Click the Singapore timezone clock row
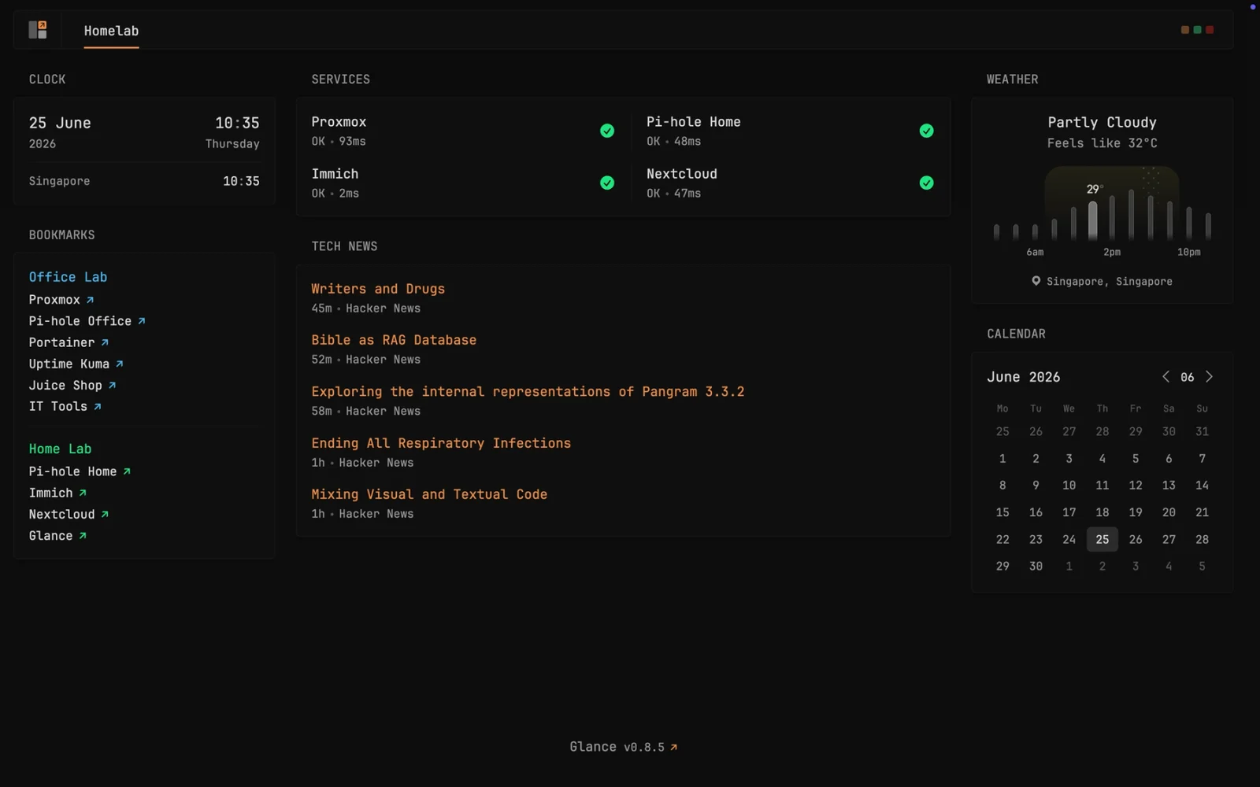Screen dimensions: 1260x787 [x=144, y=181]
